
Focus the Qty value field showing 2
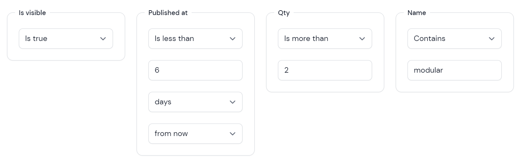point(325,70)
